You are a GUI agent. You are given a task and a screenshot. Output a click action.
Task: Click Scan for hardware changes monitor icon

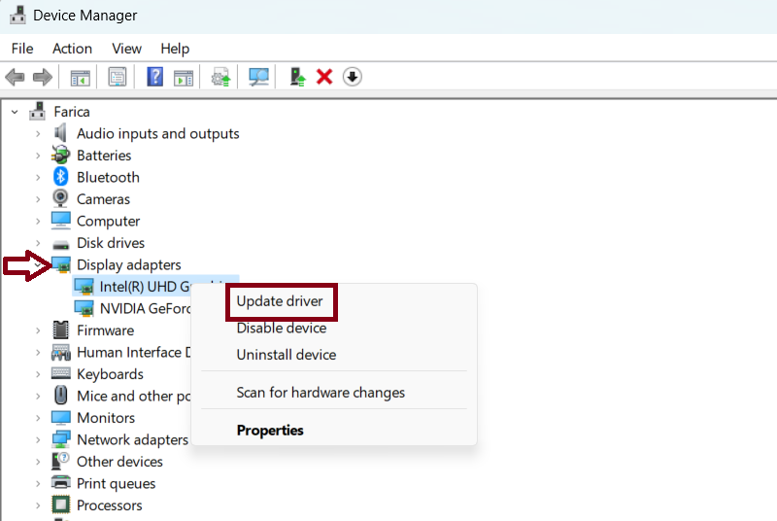258,77
